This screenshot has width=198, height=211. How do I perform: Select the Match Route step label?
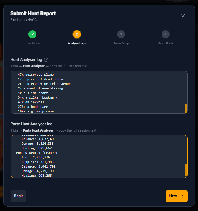pos(165,43)
